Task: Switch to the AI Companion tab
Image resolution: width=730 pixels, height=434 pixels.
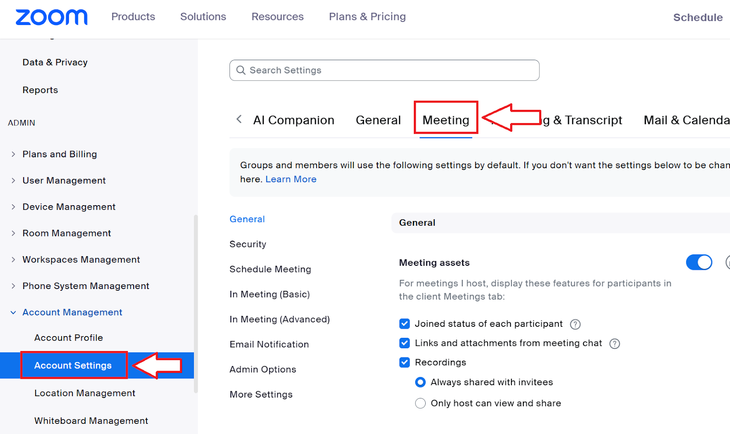Action: pyautogui.click(x=293, y=119)
